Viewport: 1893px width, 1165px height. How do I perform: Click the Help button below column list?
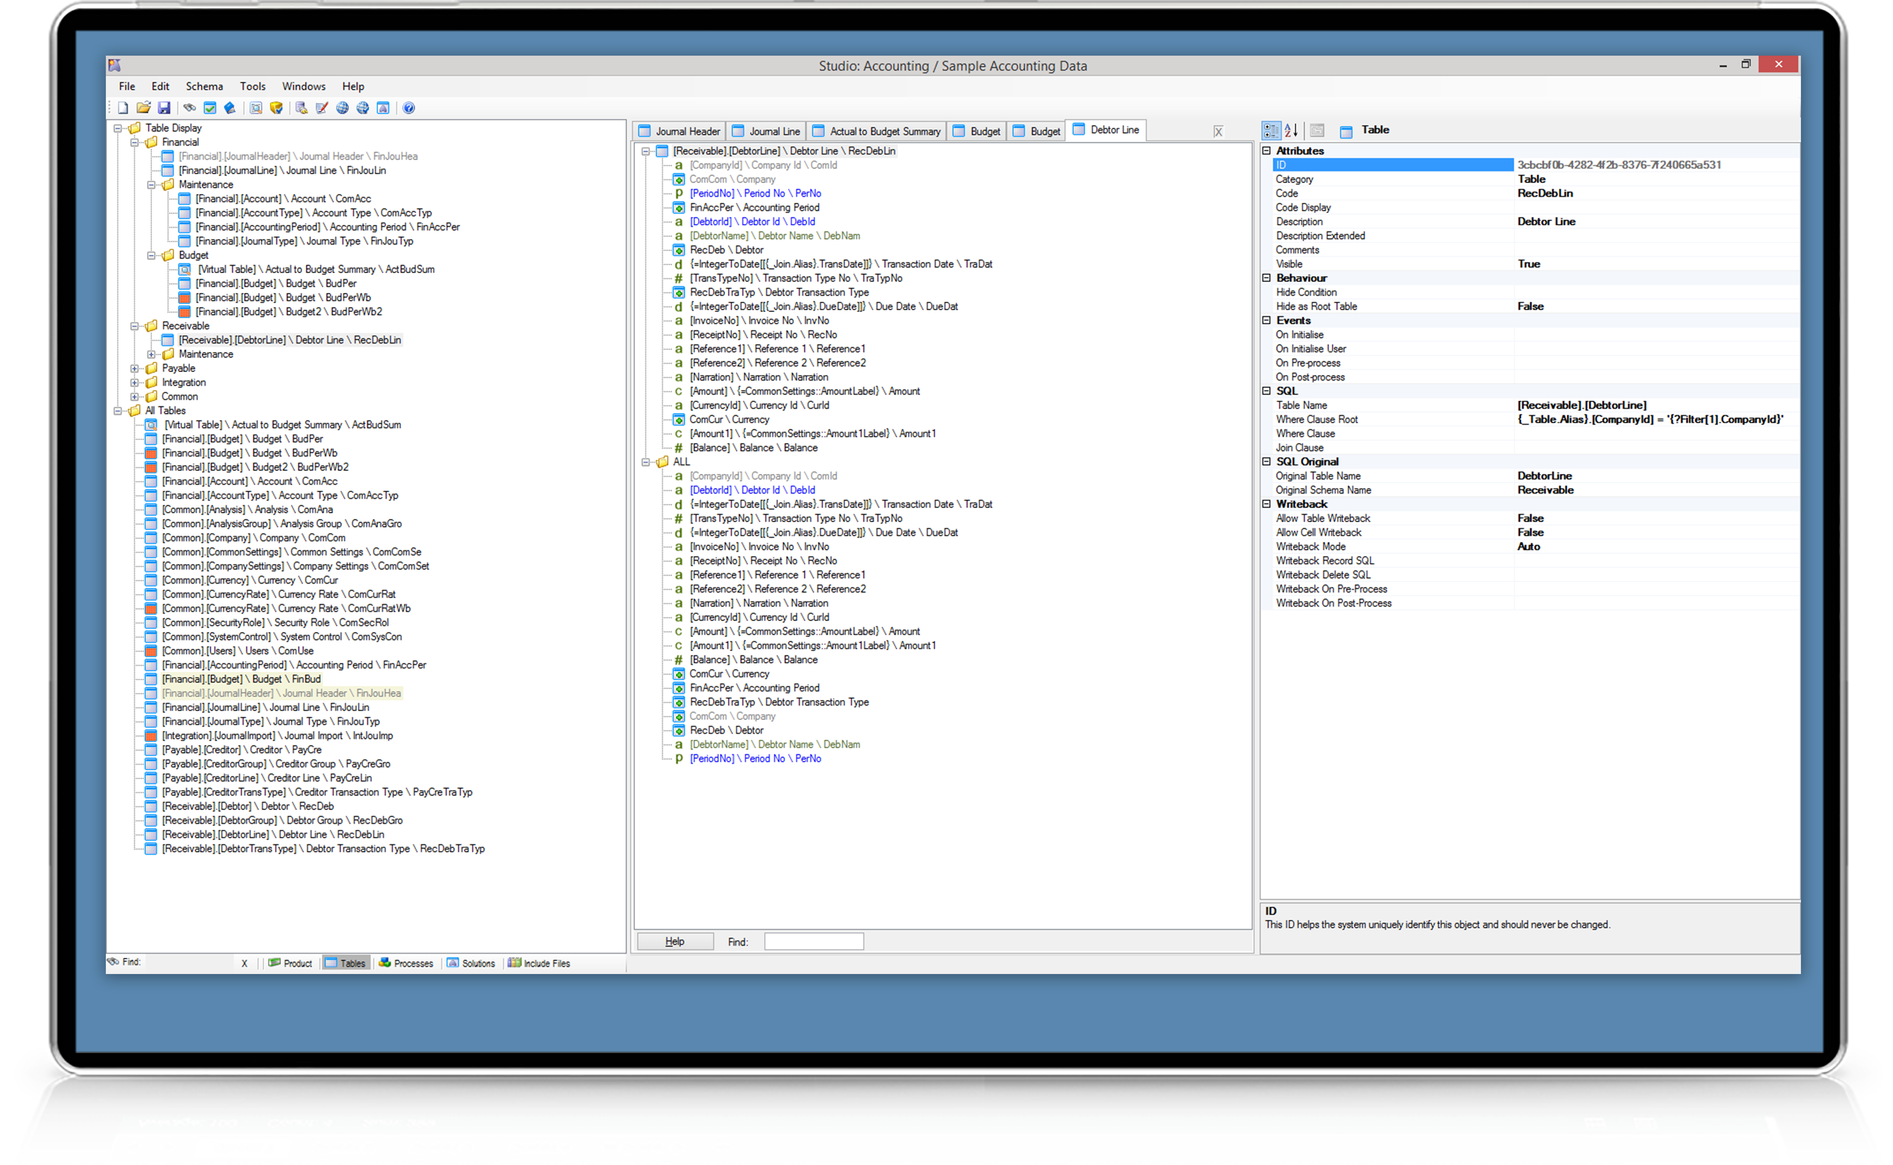point(675,942)
